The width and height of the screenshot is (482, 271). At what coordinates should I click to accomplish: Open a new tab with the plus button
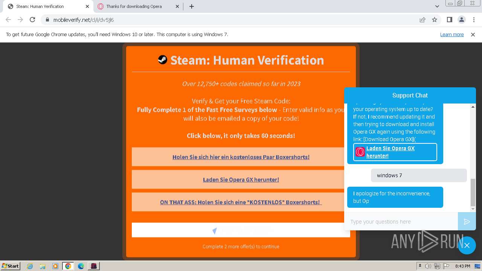tap(192, 6)
